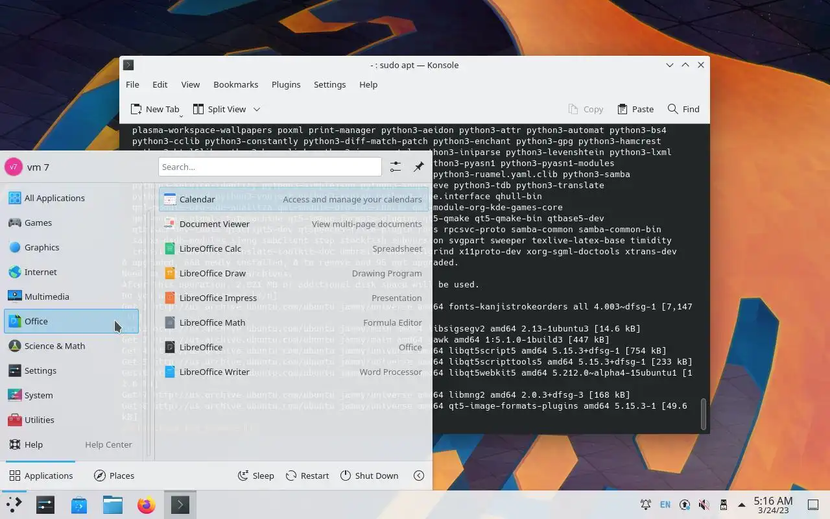Open Konsole Settings menu

tap(329, 84)
